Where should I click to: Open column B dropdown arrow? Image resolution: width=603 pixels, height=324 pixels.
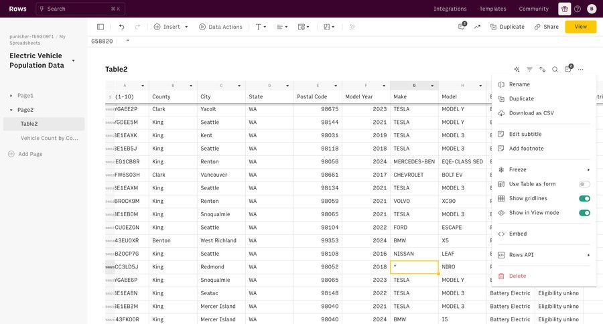tap(191, 86)
